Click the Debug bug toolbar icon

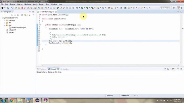pos(77,8)
